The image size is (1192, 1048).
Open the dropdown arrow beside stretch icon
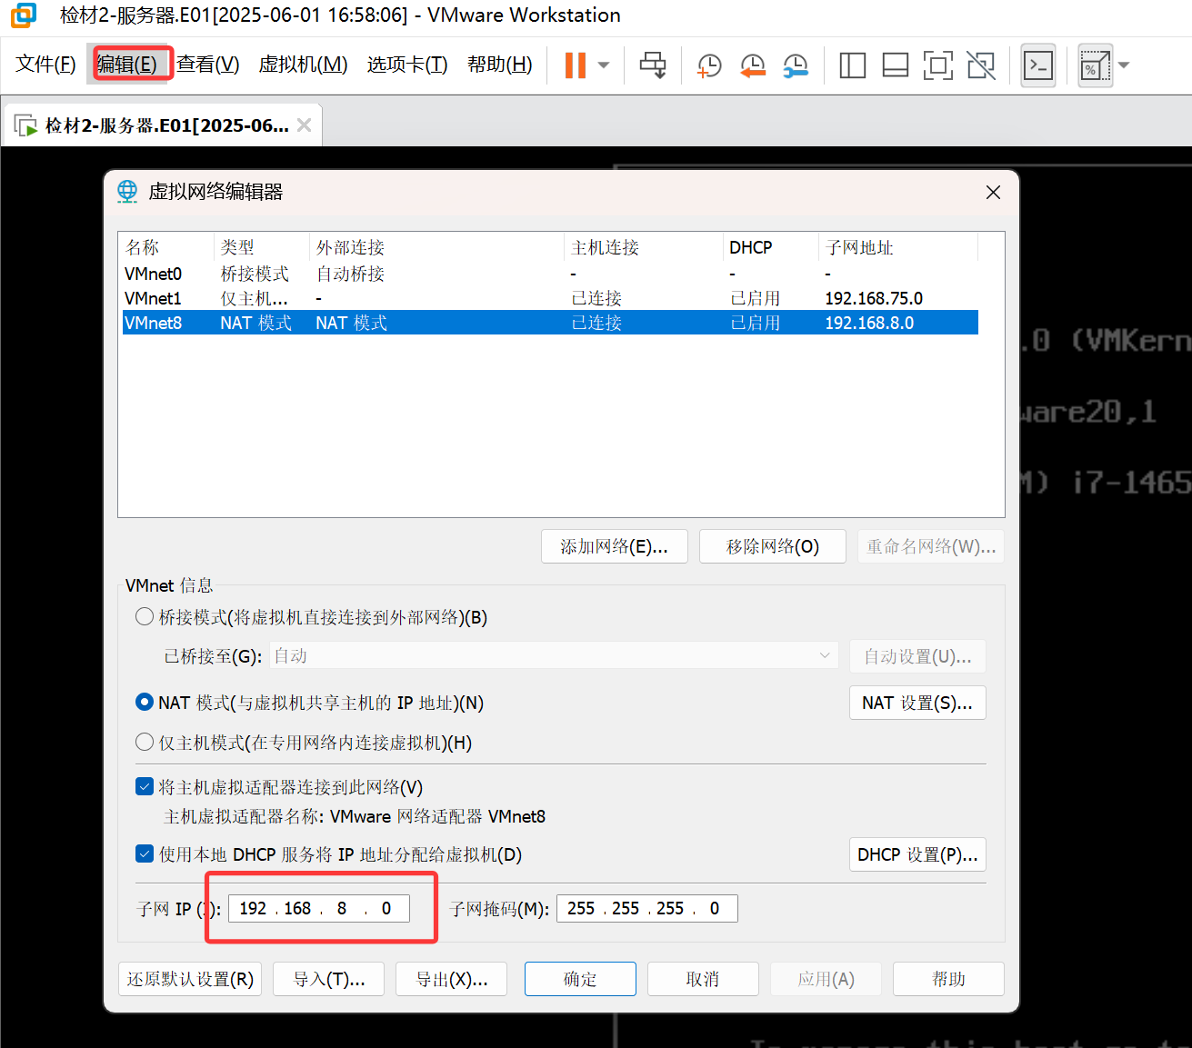tap(1124, 65)
